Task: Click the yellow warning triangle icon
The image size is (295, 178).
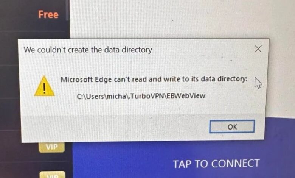Action: [x=44, y=86]
